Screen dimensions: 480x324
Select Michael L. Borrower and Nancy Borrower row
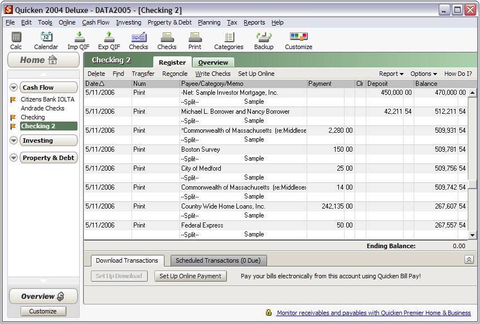coord(275,116)
